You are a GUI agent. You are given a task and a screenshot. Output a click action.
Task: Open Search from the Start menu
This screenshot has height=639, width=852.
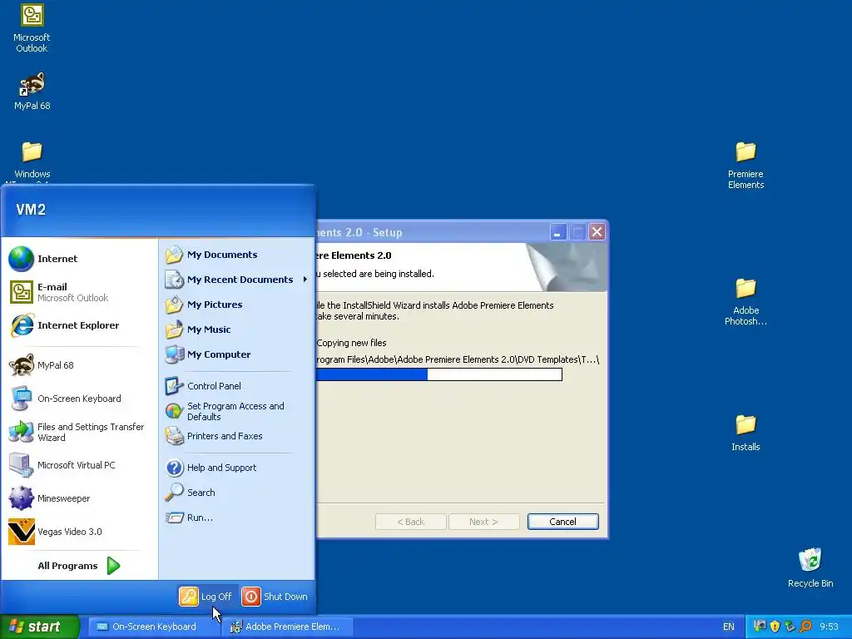point(237,493)
